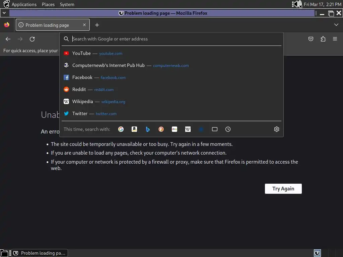This screenshot has height=257, width=343.
Task: Search this time with Amazon
Action: (x=134, y=129)
